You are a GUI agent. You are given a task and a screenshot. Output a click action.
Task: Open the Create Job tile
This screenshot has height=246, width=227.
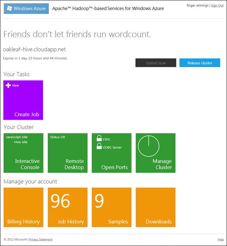point(23,100)
